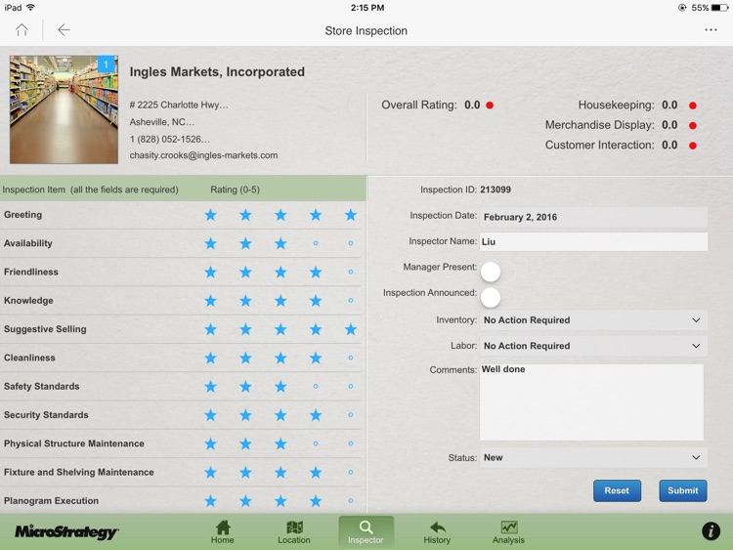Tap the store aisle thumbnail photo

(65, 109)
